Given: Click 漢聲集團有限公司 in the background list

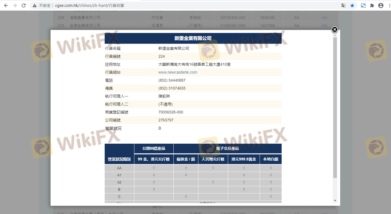Looking at the screenshot, I should [85, 18].
